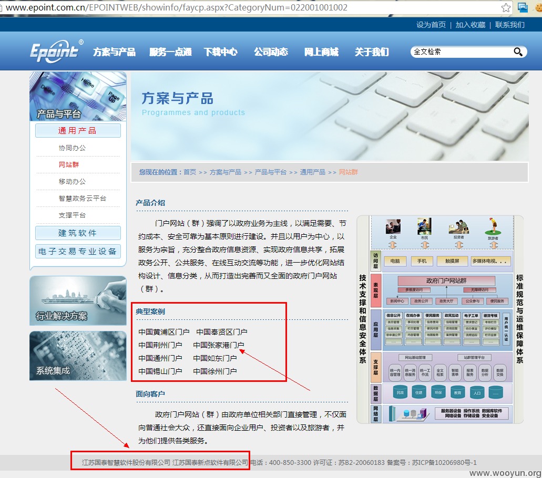Image resolution: width=542 pixels, height=478 pixels.
Task: Click the 方案与产品 banner title
Action: (177, 98)
